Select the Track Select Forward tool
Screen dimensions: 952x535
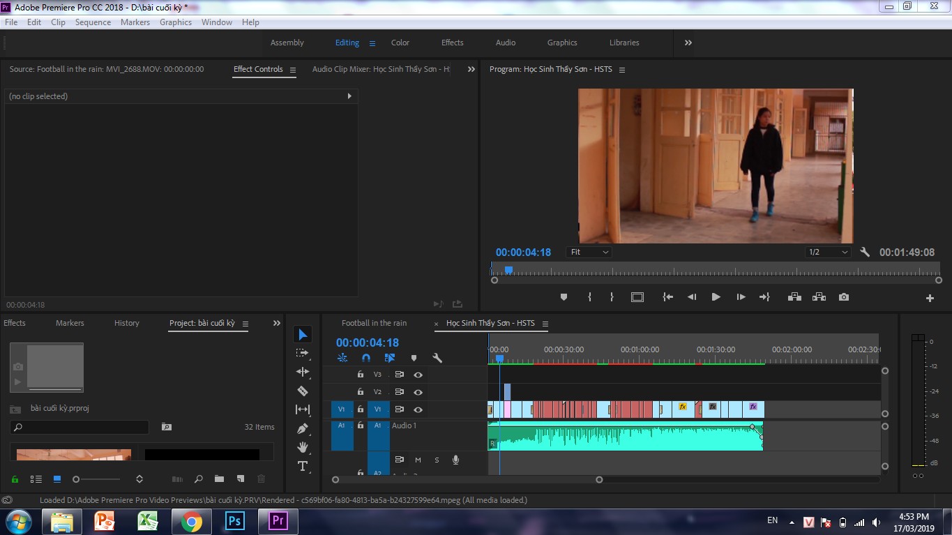303,353
